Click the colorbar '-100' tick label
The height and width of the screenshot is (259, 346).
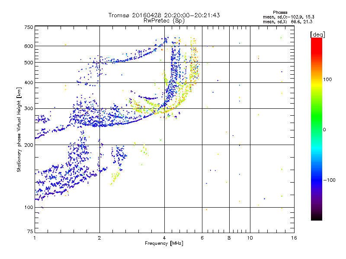point(329,180)
